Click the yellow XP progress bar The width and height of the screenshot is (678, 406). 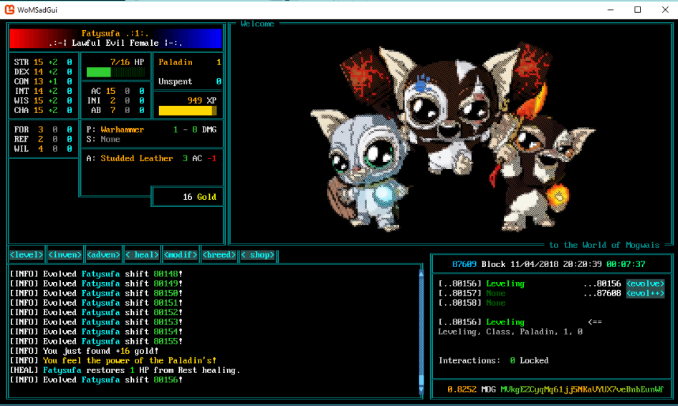tap(188, 110)
